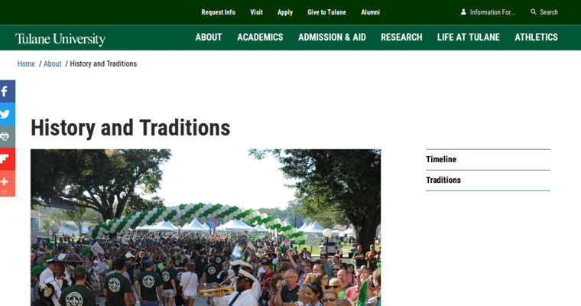
Task: Open Traditions sidebar link
Action: pyautogui.click(x=488, y=181)
